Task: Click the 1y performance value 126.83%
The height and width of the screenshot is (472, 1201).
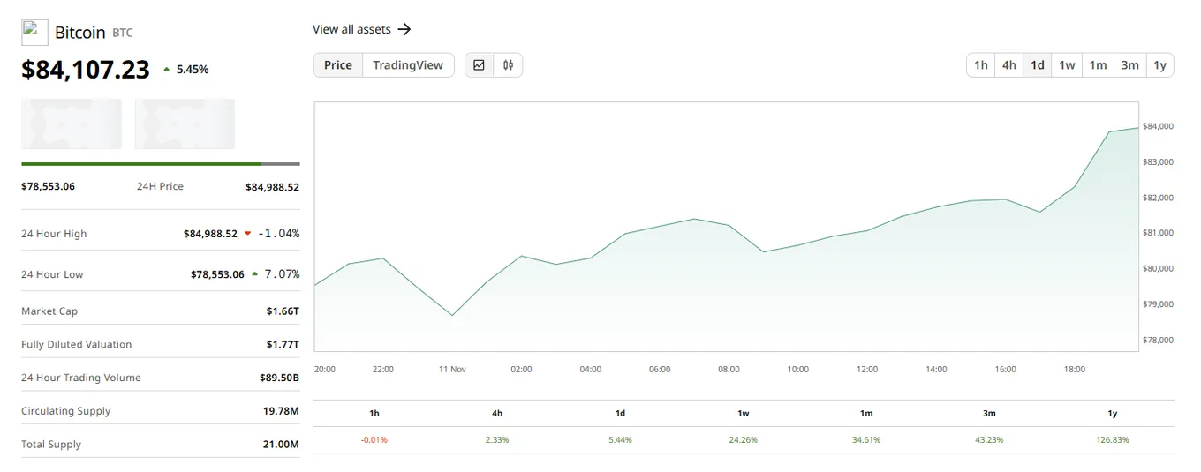Action: coord(1112,439)
